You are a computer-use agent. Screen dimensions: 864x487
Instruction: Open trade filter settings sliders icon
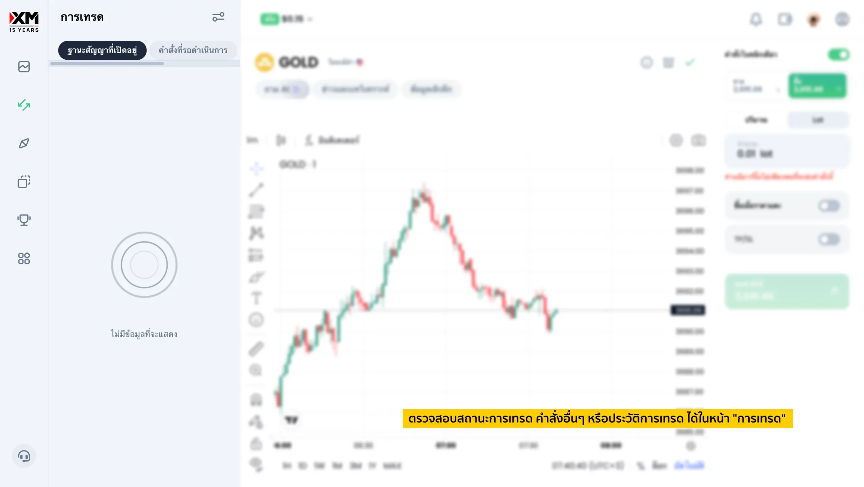coord(218,17)
